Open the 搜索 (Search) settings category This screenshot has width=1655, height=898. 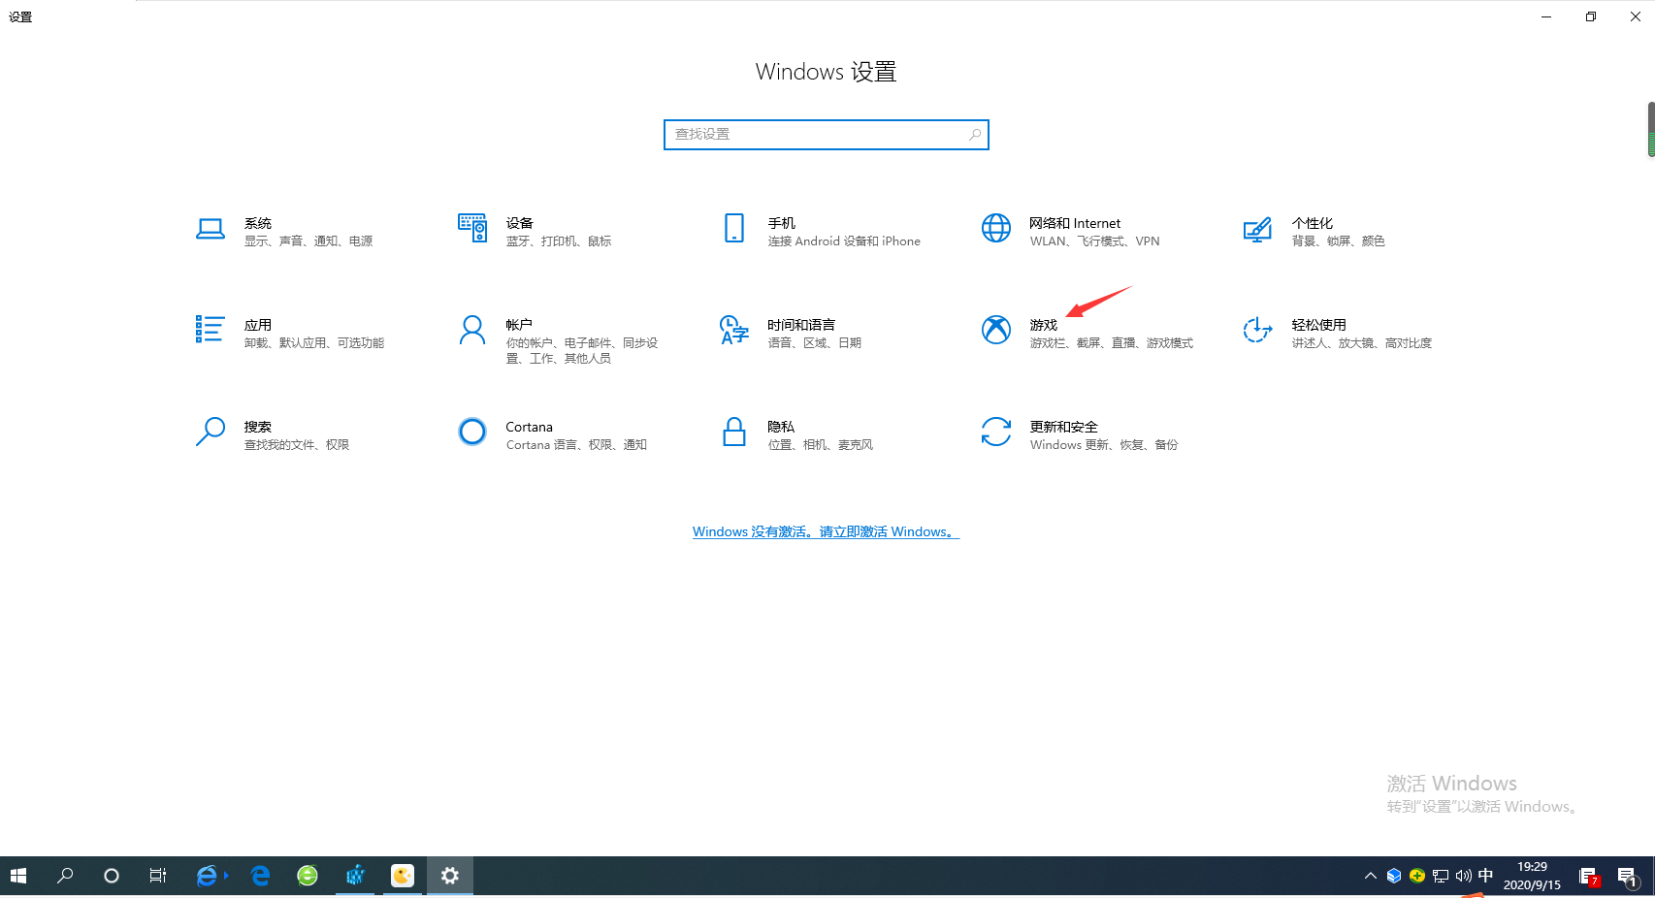click(273, 434)
